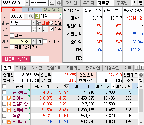The height and width of the screenshot is (125, 144).
Task: Select the 신용 radio button
Action: (51, 23)
